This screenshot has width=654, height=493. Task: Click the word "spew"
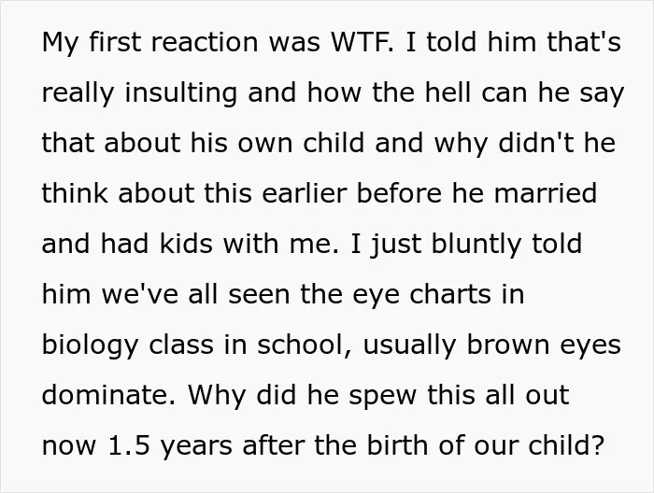(382, 397)
